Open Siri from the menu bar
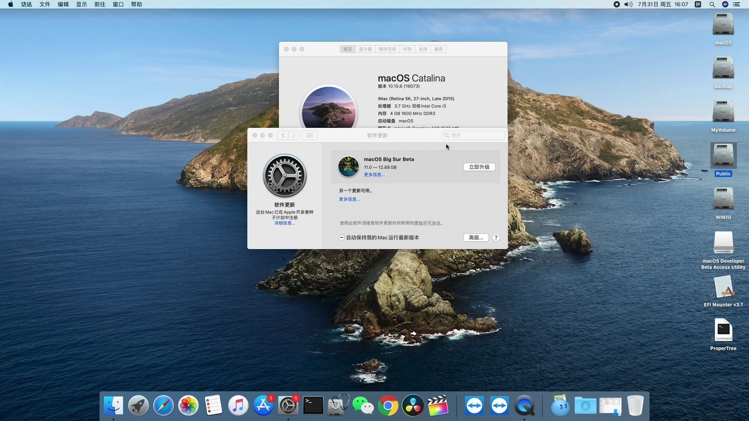 pyautogui.click(x=725, y=4)
